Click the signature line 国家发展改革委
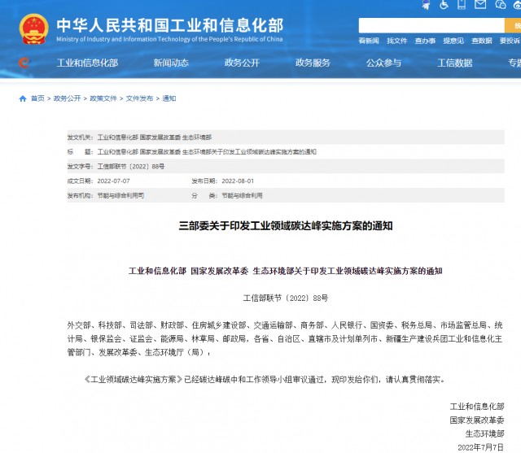521x453 pixels. click(x=477, y=420)
